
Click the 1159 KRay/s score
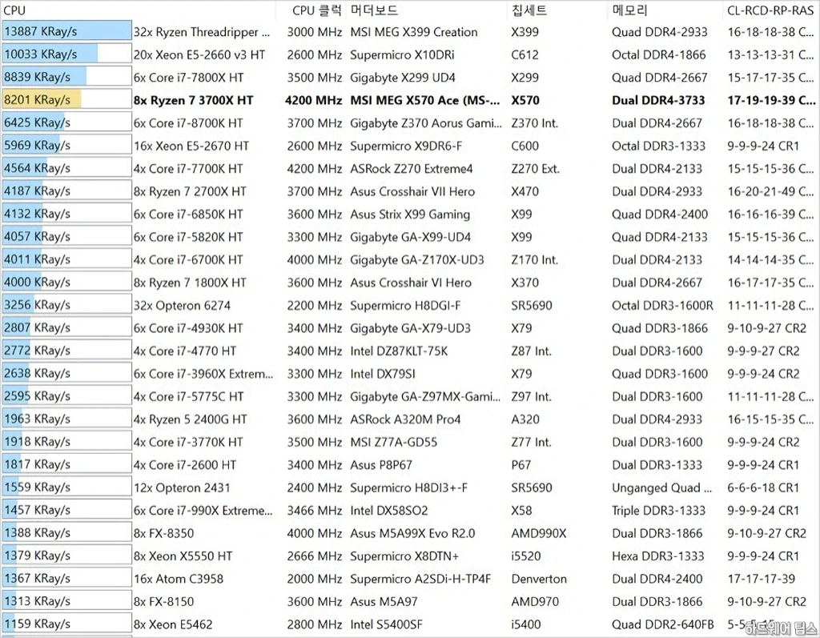click(37, 624)
